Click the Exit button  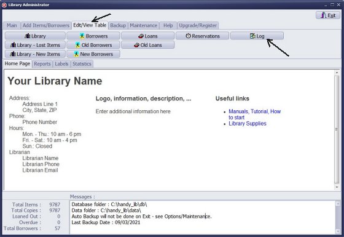click(328, 15)
